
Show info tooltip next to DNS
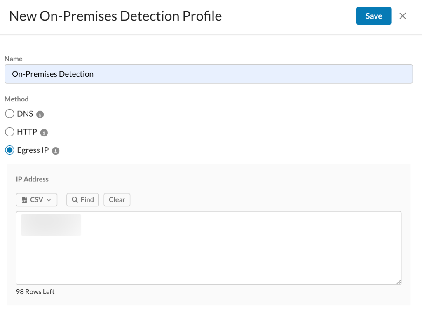(x=40, y=114)
